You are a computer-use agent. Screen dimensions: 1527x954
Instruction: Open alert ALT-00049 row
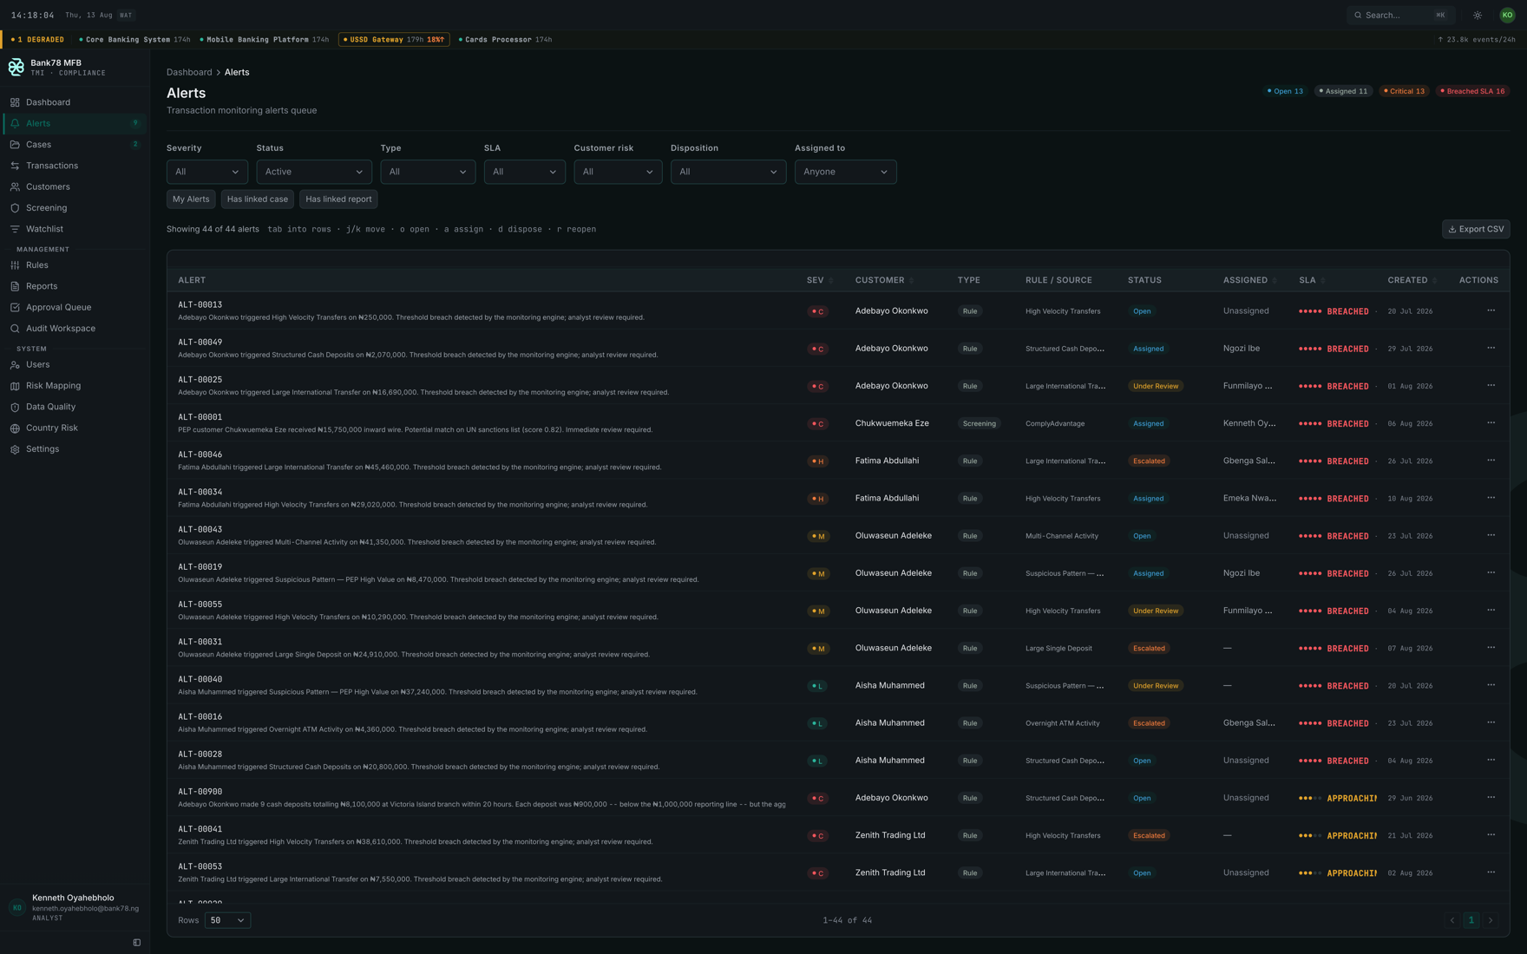pyautogui.click(x=838, y=348)
